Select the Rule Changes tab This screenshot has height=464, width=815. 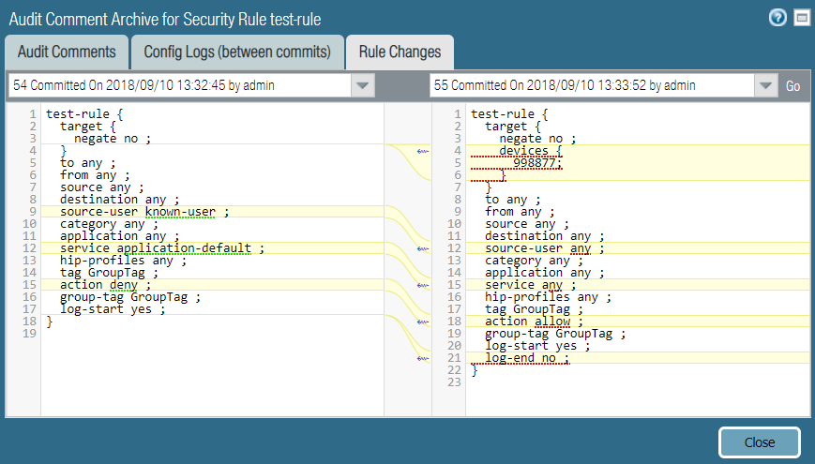coord(400,52)
